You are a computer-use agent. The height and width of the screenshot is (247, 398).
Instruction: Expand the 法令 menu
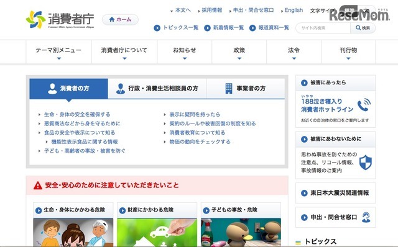(x=294, y=52)
